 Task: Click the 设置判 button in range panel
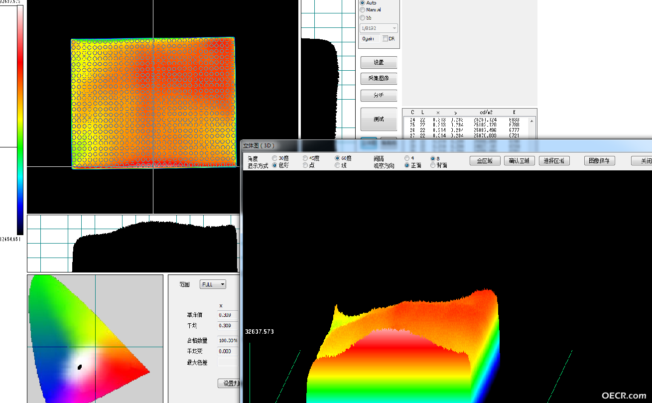[229, 383]
